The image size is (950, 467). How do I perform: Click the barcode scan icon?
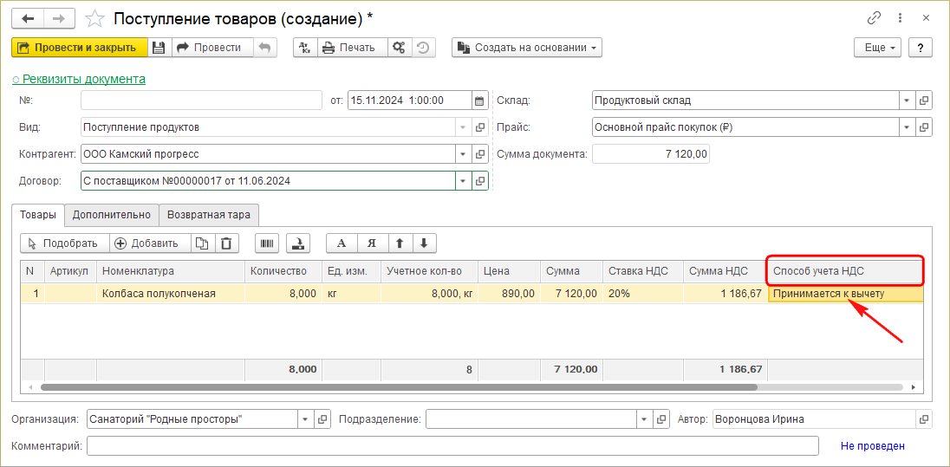coord(268,243)
